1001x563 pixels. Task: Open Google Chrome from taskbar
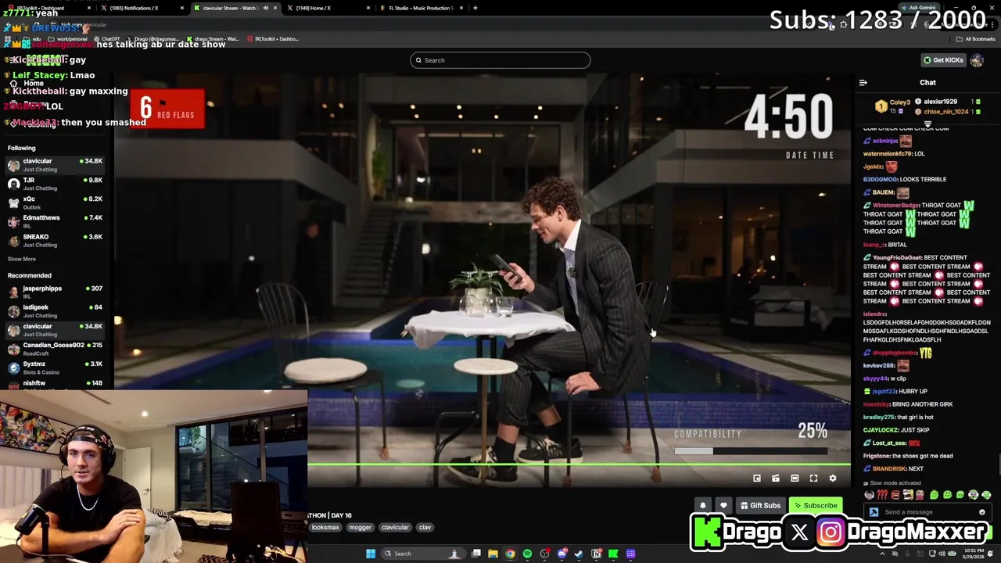coord(510,554)
